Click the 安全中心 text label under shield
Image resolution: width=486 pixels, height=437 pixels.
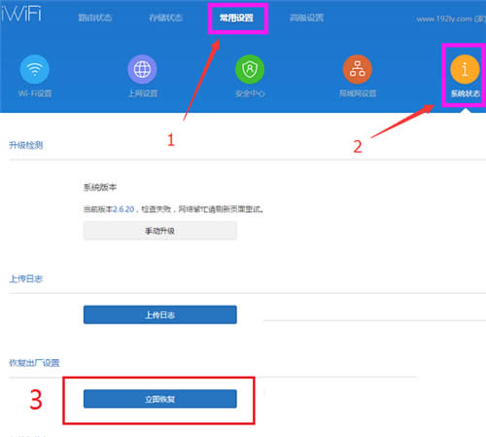(x=250, y=93)
